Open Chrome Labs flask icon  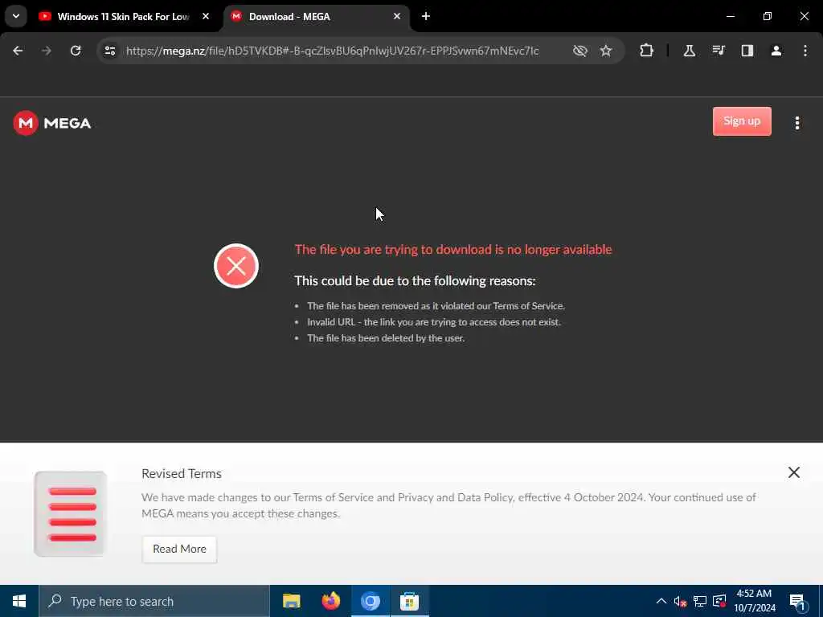[689, 51]
